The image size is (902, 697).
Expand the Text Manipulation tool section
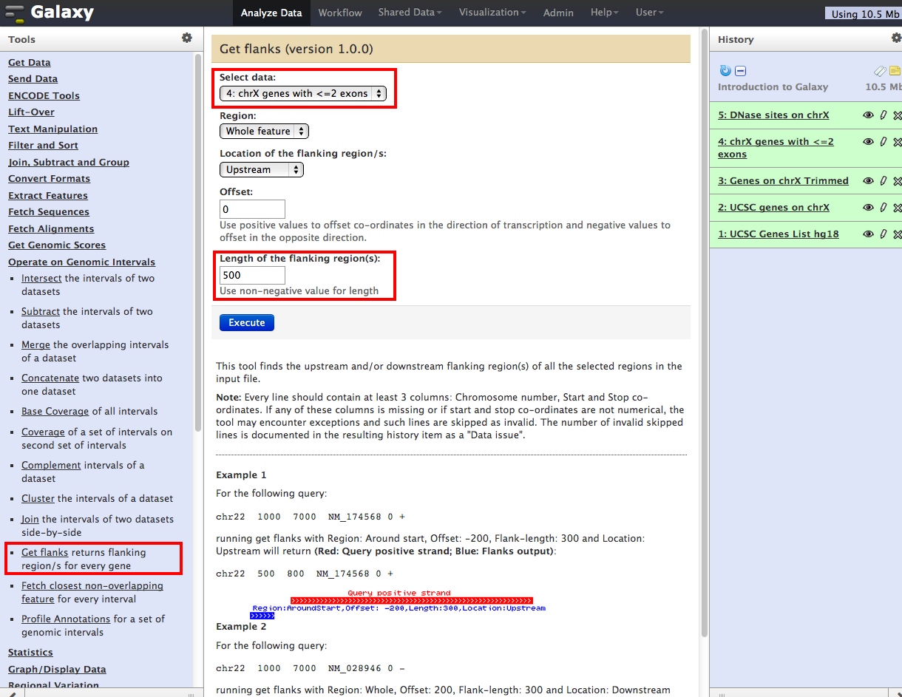[x=52, y=129]
